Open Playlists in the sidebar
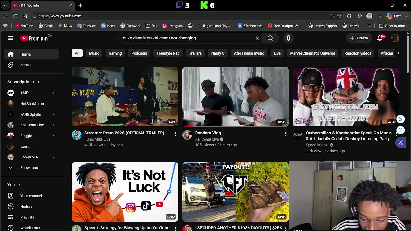The height and width of the screenshot is (231, 411). (31, 217)
